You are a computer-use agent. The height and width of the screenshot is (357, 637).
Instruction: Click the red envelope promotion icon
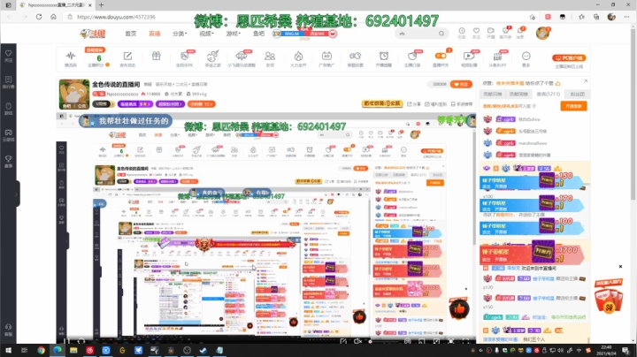pos(609,295)
